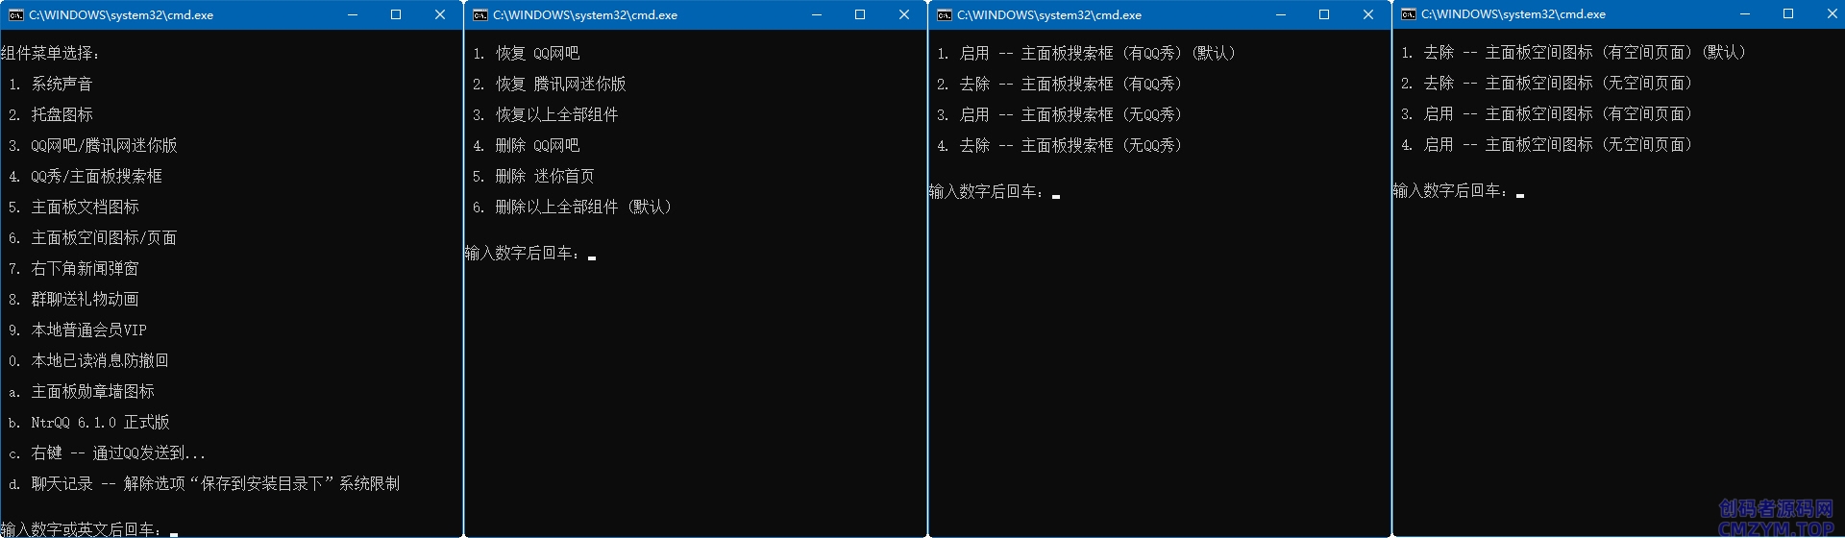Minimize the 主面板空间图标 cmd window
Screen dimensions: 1845x538
point(1745,14)
